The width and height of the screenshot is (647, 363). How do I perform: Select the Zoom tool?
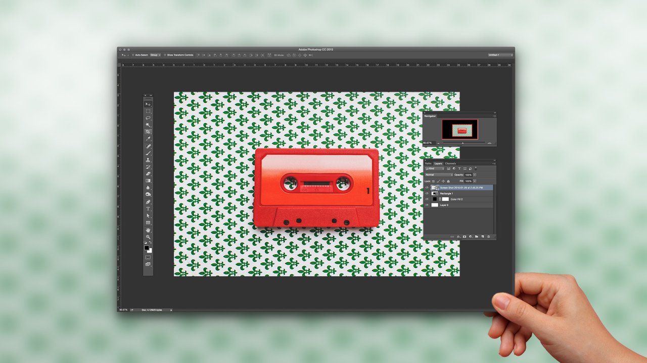click(148, 236)
